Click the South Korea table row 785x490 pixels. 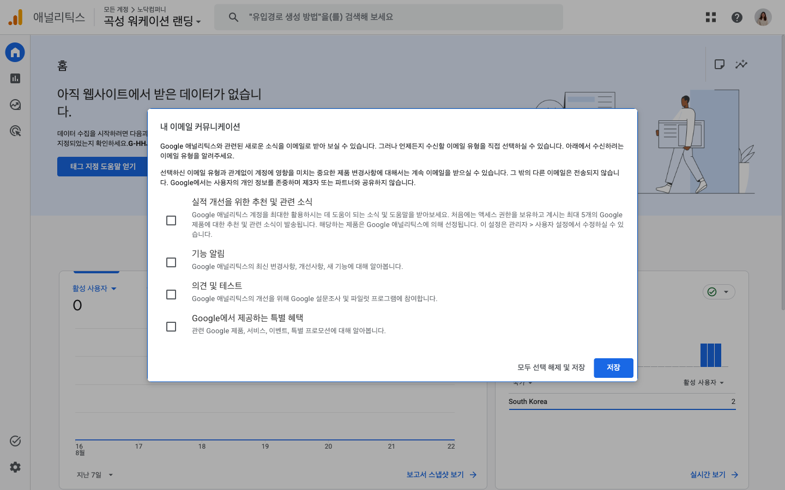coord(622,402)
